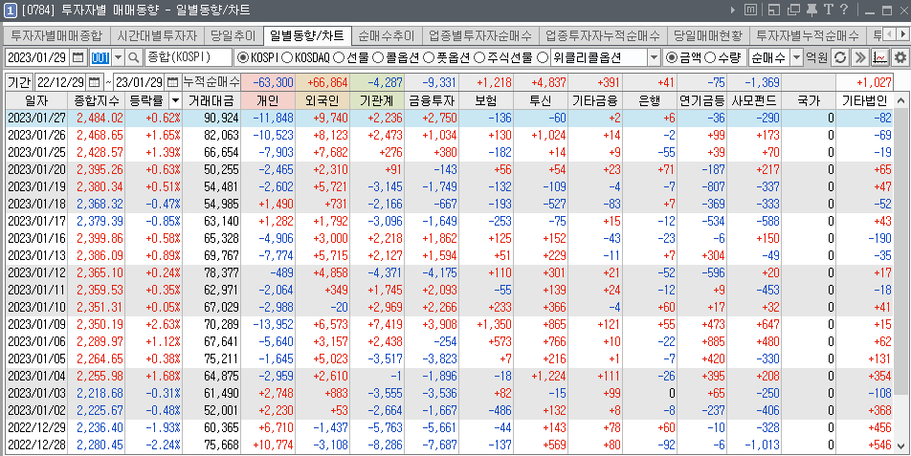Open the settings gear icon
Screen dimensions: 911x456
point(899,57)
